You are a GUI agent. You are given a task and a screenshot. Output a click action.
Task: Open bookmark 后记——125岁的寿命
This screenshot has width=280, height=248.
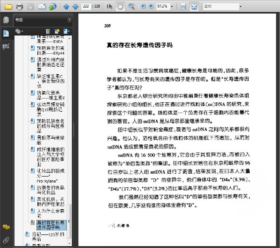tap(48, 237)
